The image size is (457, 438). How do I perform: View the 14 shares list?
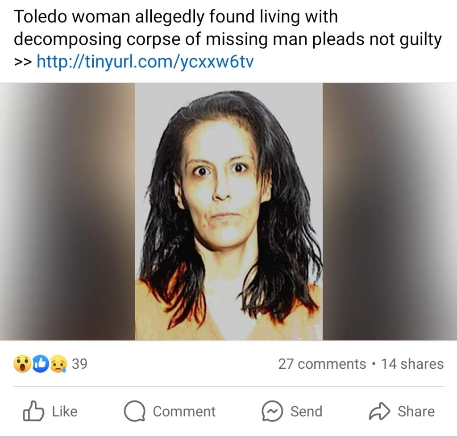coord(412,364)
